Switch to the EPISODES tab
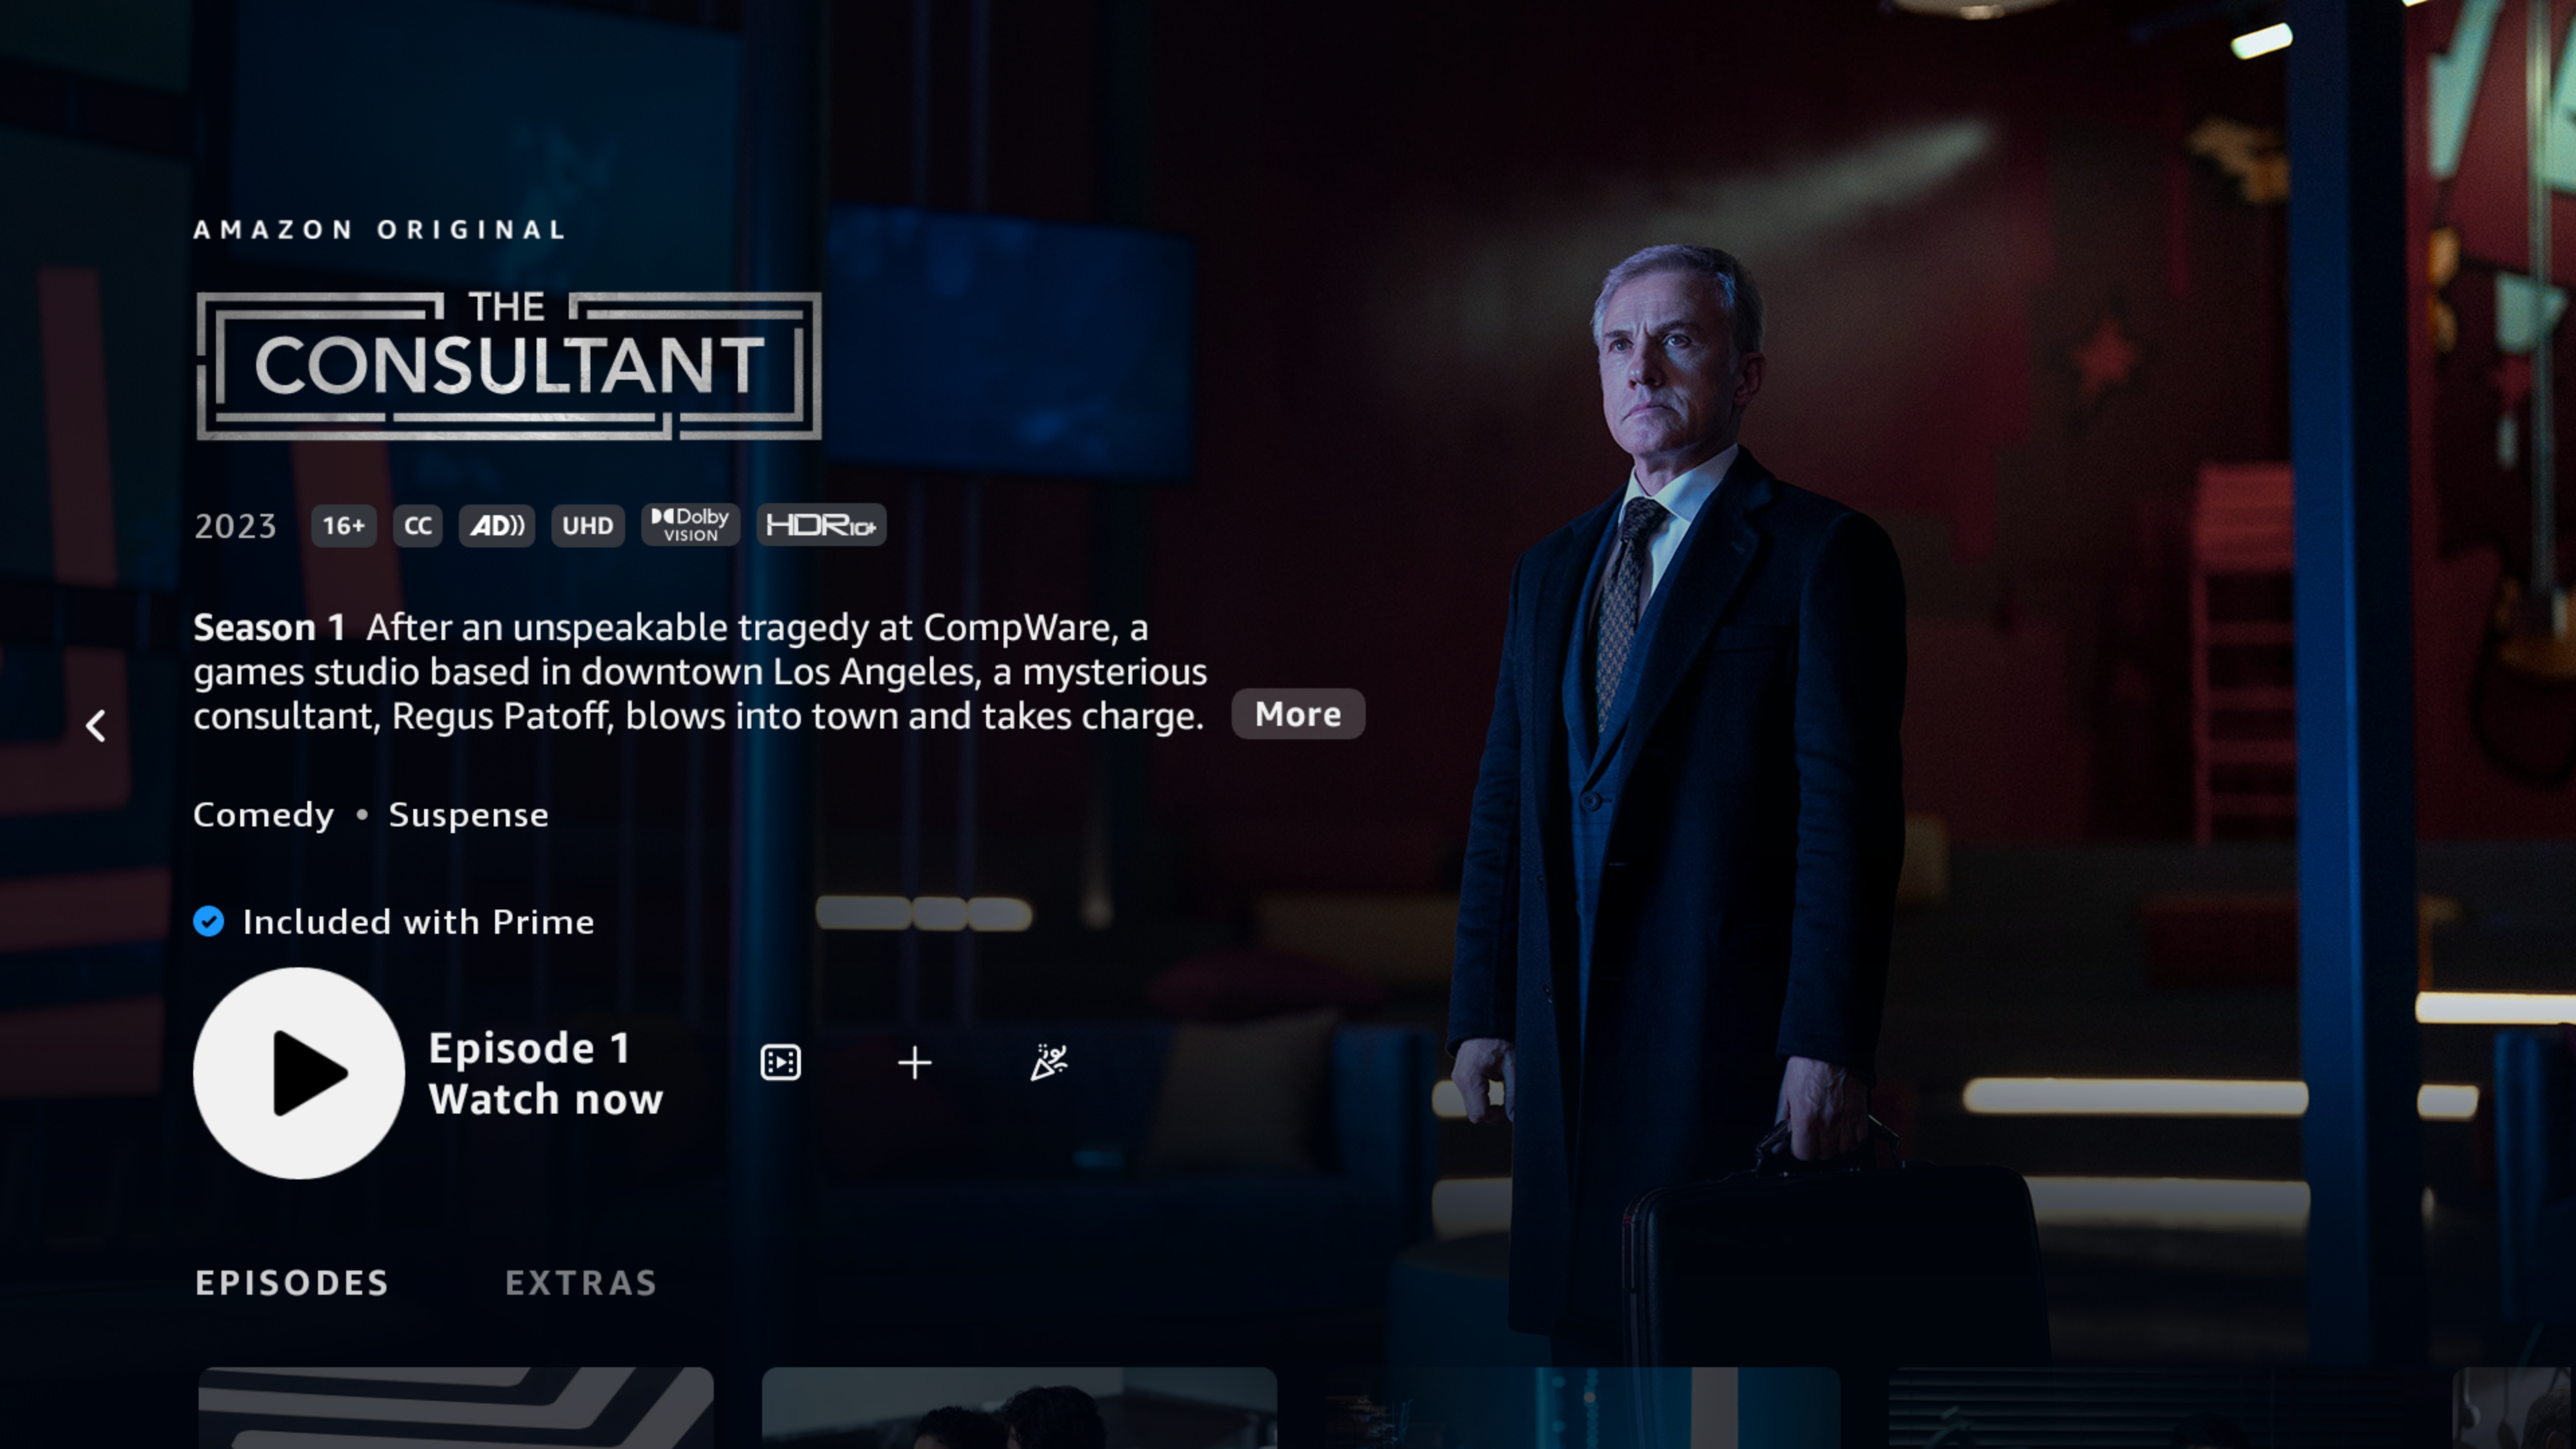 coord(292,1283)
